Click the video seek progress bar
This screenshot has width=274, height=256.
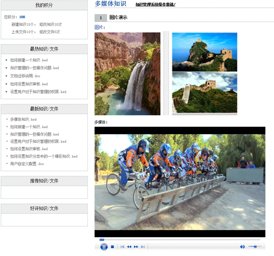coord(180,239)
